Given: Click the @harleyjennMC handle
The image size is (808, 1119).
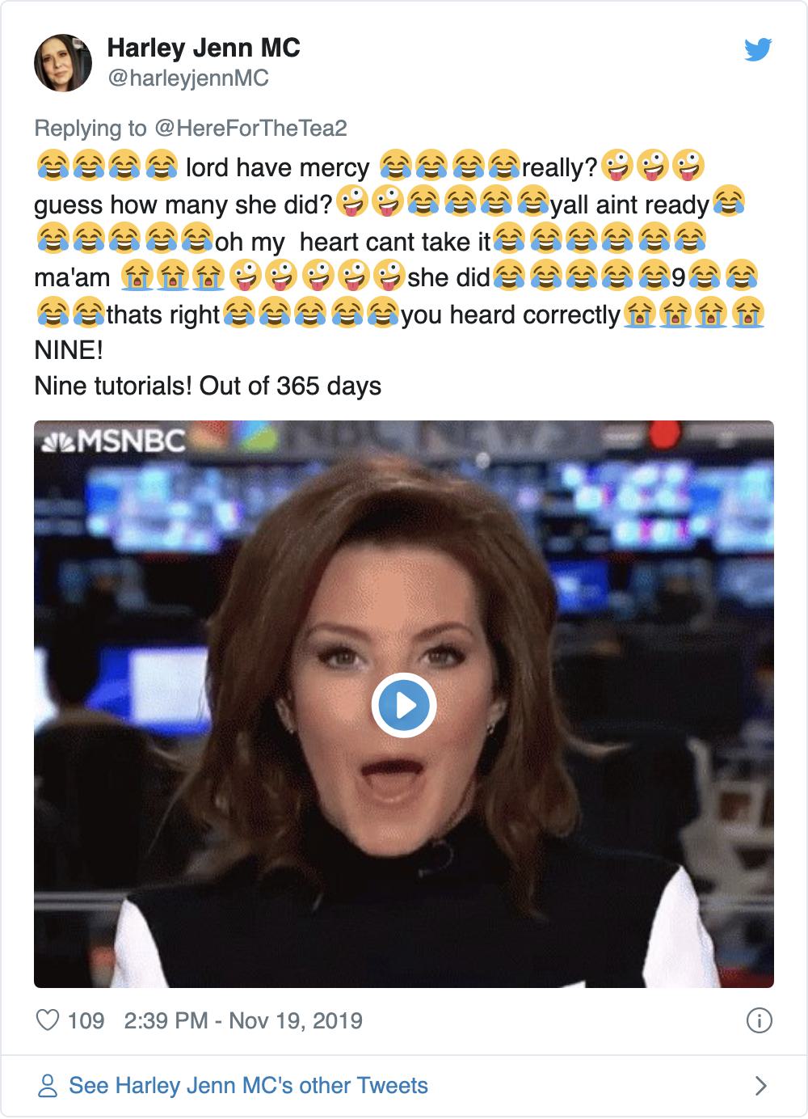Looking at the screenshot, I should click(187, 78).
